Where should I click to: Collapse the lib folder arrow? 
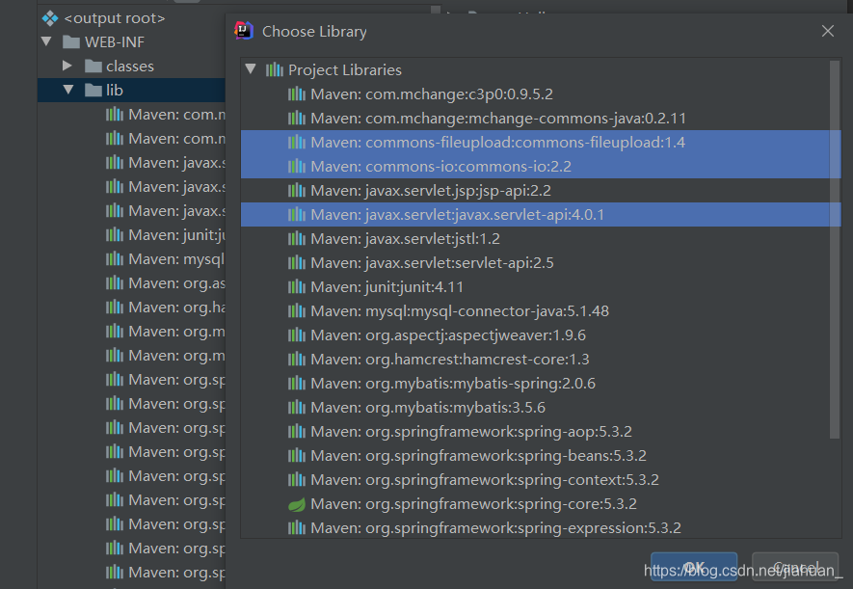68,90
